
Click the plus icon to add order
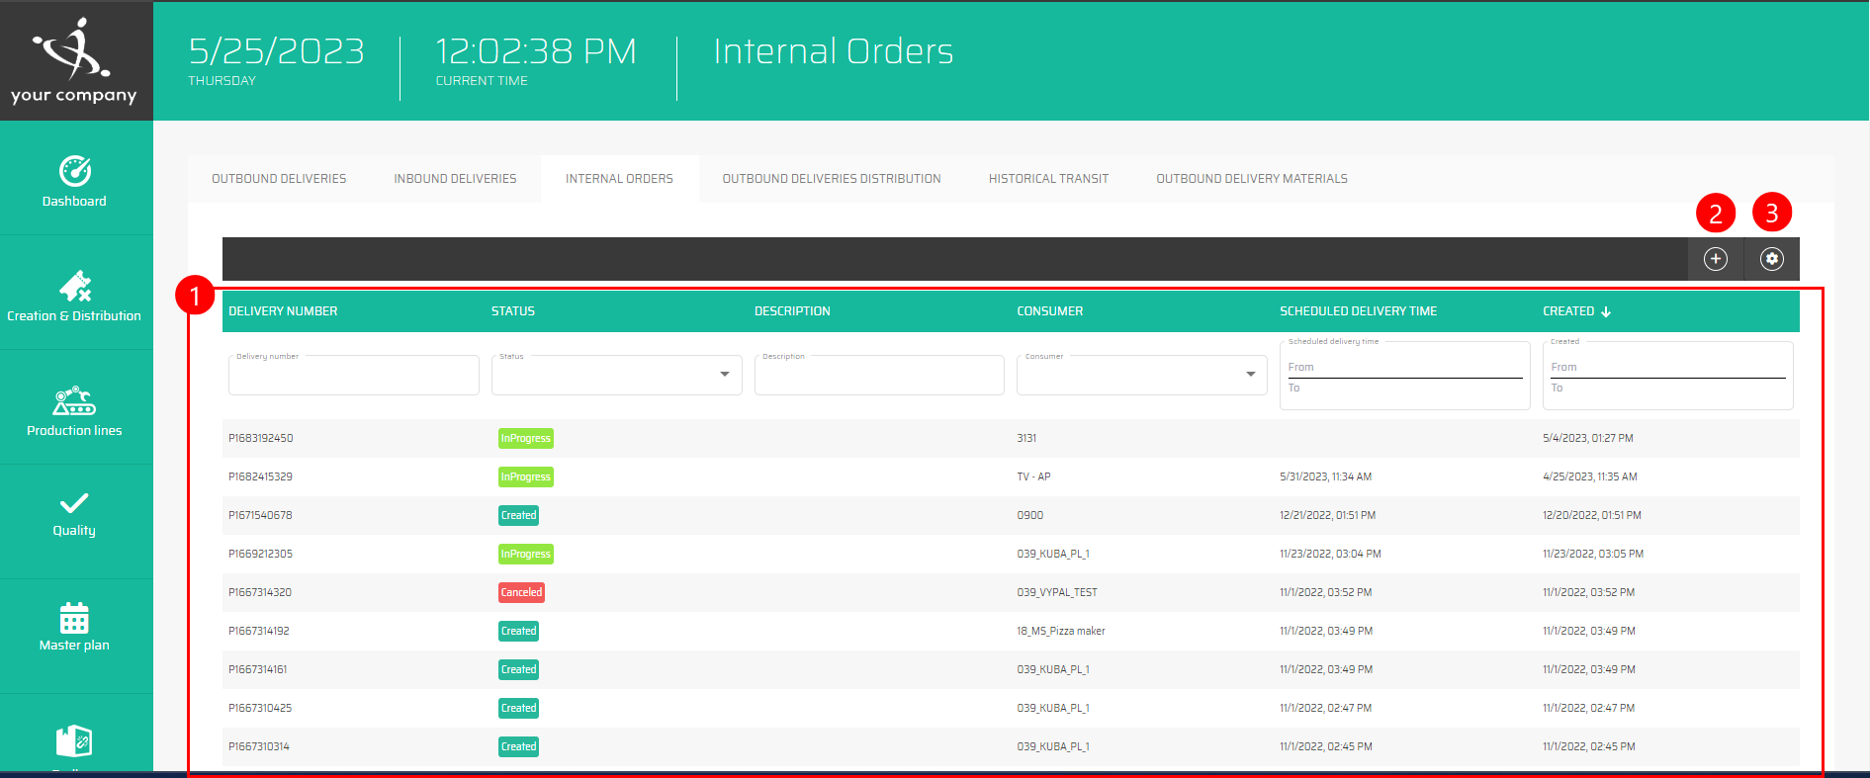pos(1715,259)
